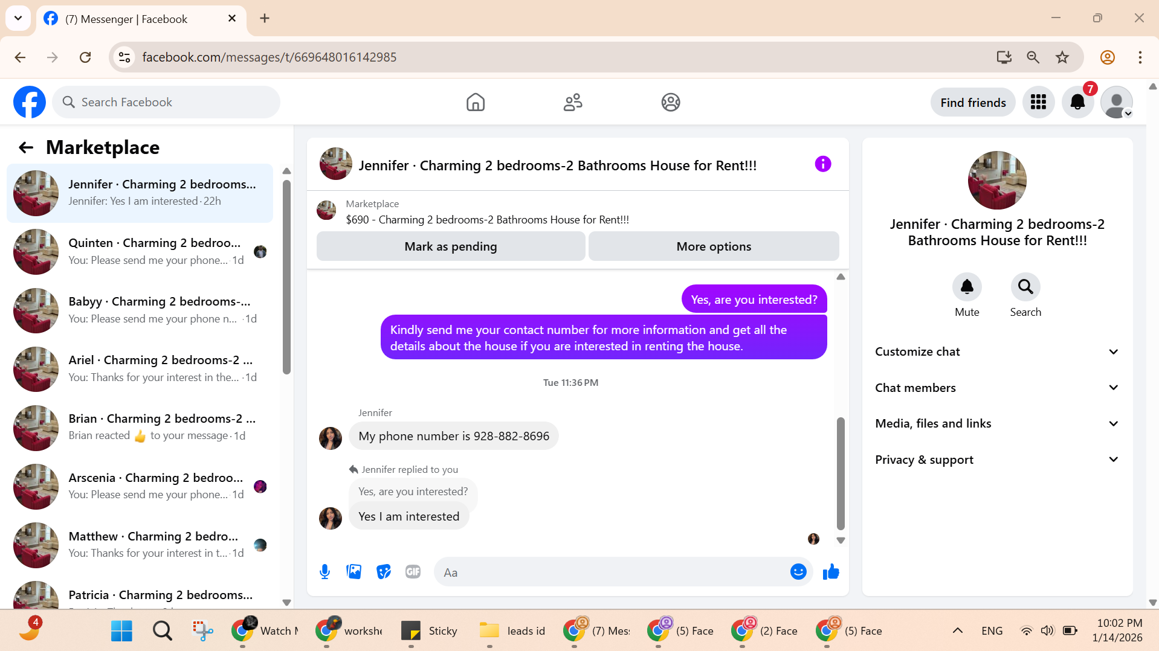Open Brian conversation in chat list

click(x=140, y=427)
